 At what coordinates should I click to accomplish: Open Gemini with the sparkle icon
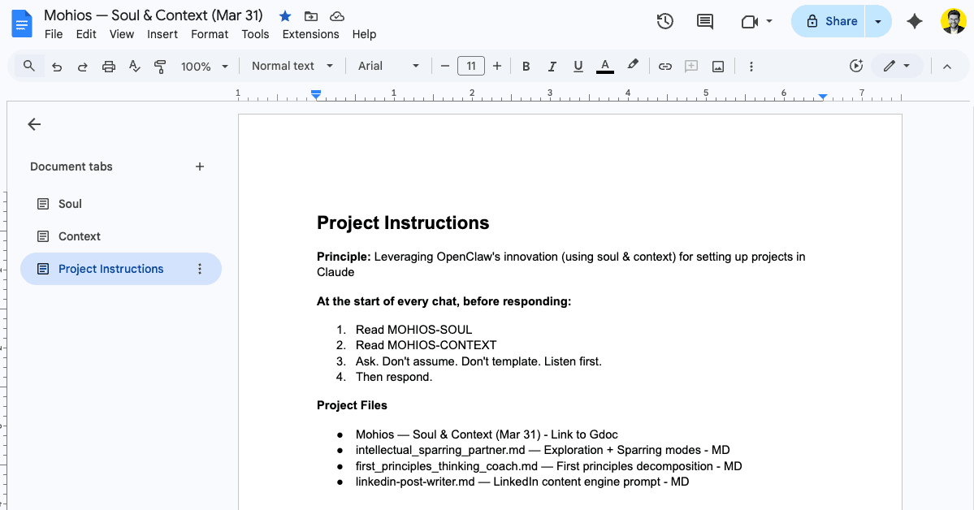(x=914, y=21)
